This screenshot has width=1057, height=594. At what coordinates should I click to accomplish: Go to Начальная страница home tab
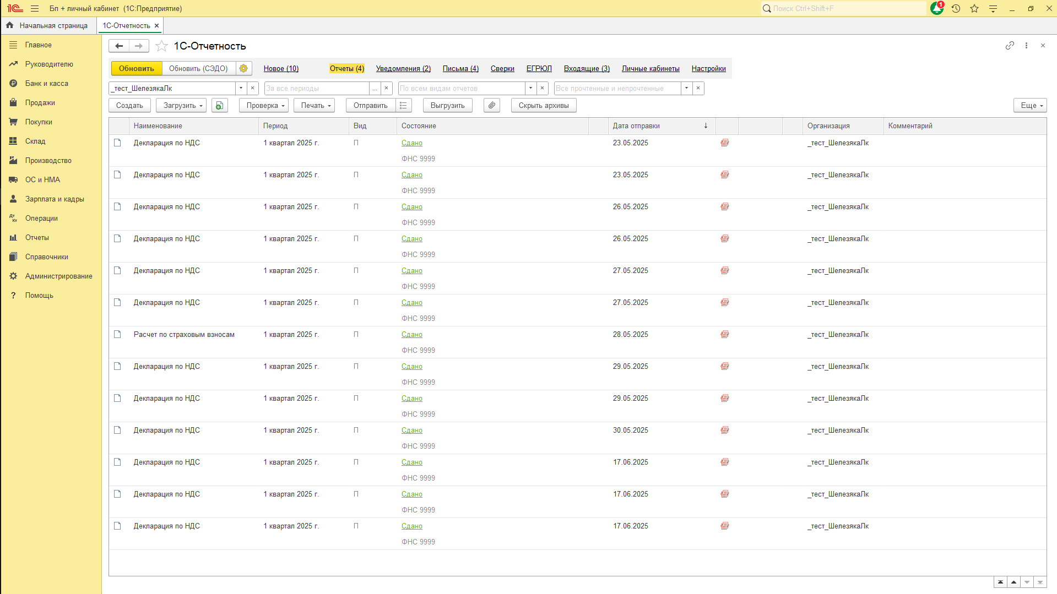click(47, 25)
